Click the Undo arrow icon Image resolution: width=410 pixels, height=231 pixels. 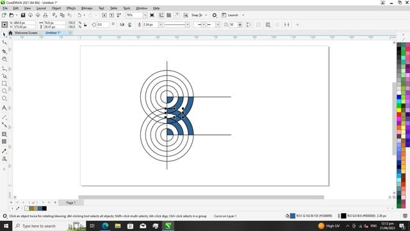click(x=79, y=15)
